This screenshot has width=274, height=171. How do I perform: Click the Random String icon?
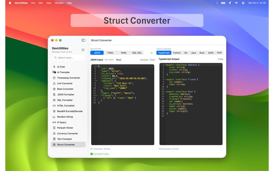[54, 117]
